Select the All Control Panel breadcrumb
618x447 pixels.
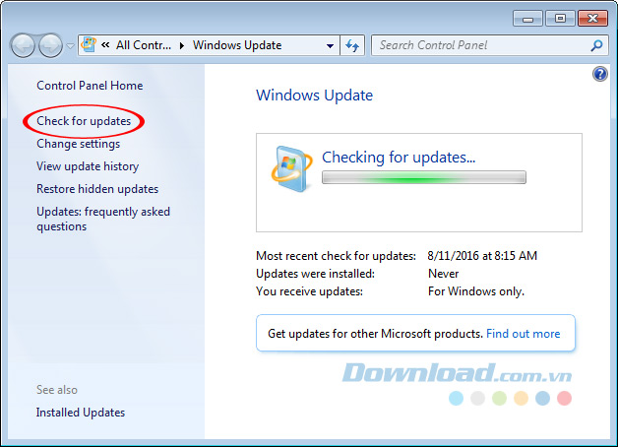144,45
